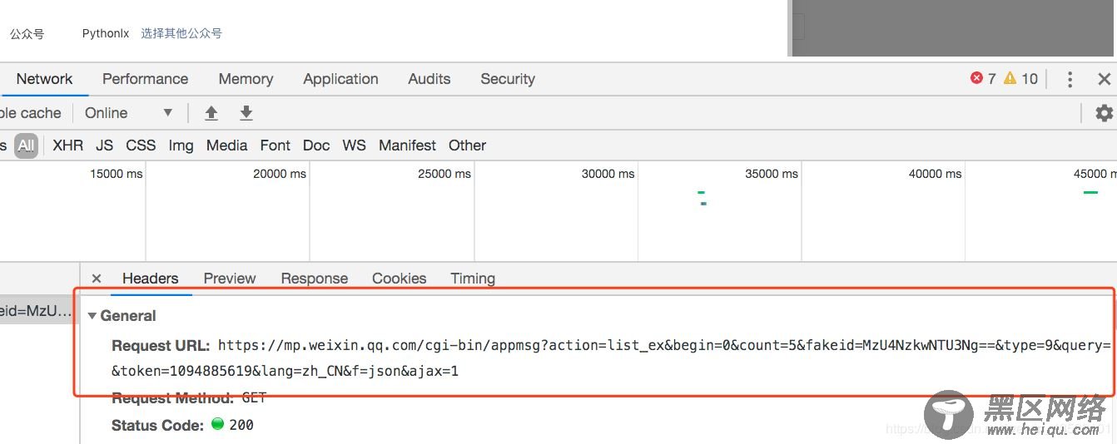The width and height of the screenshot is (1117, 444).
Task: Filter requests by Media
Action: click(x=227, y=146)
